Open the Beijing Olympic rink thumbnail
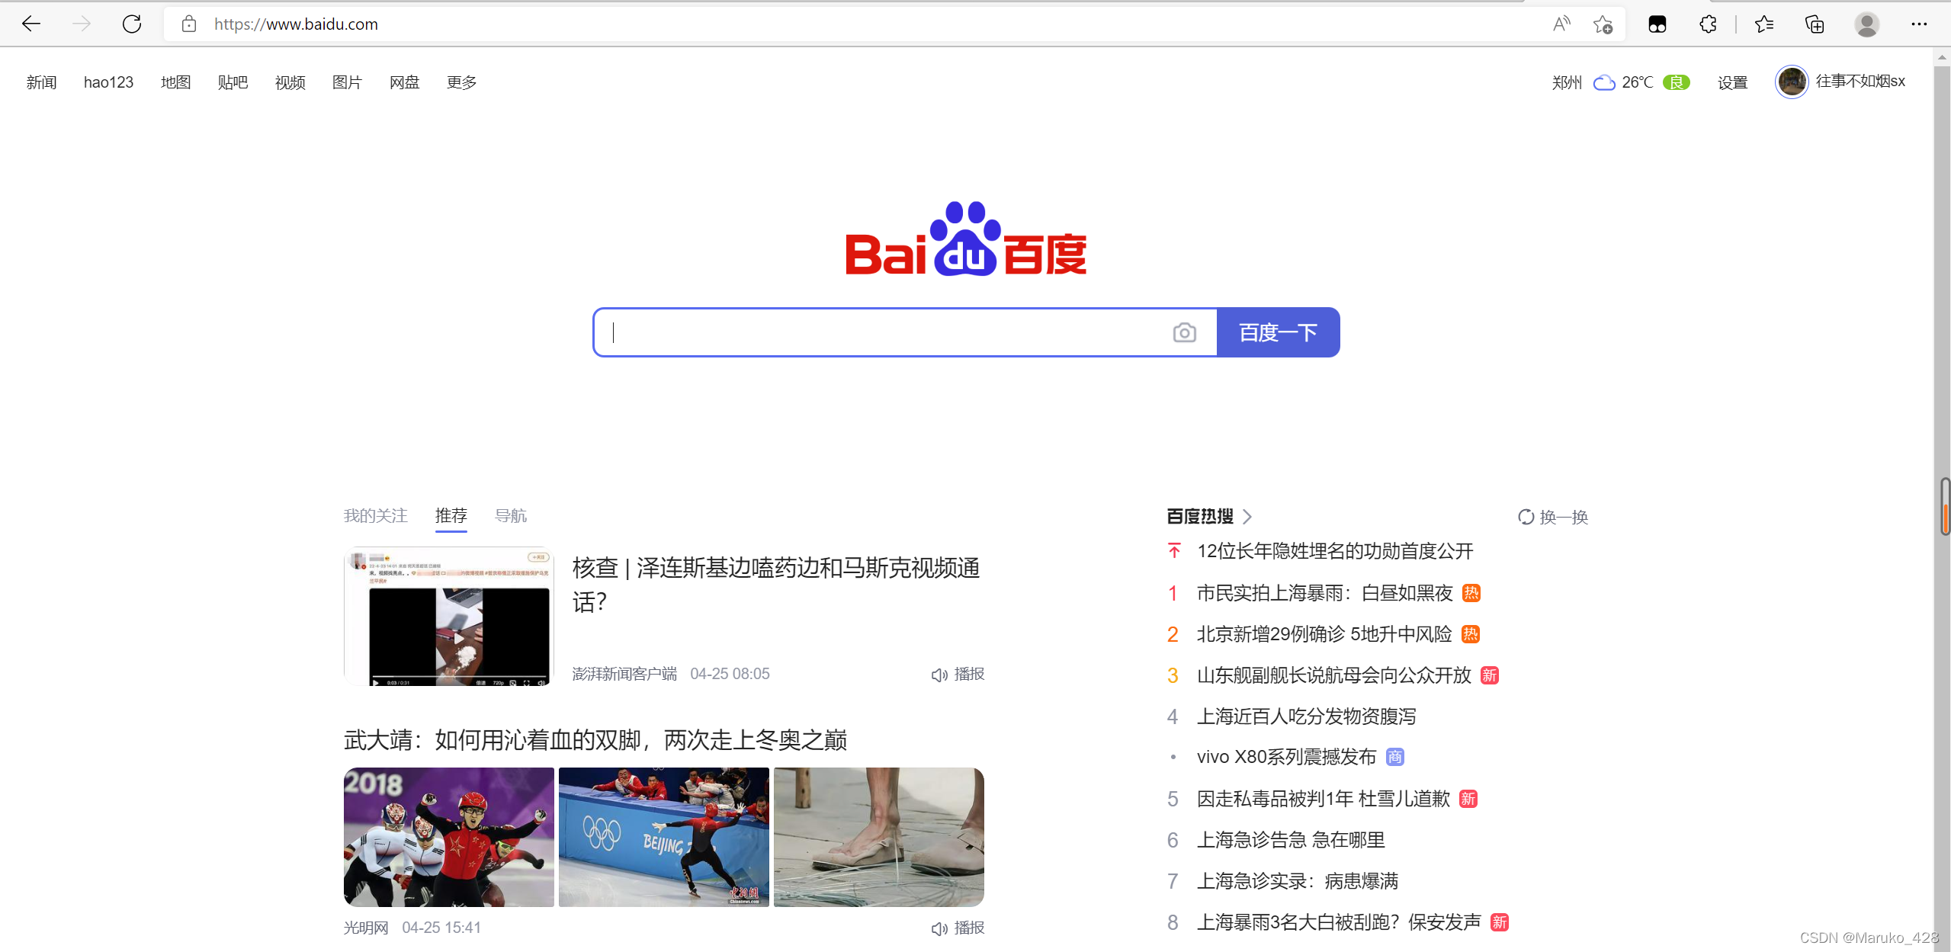Screen dimensions: 1951x952 pos(663,837)
